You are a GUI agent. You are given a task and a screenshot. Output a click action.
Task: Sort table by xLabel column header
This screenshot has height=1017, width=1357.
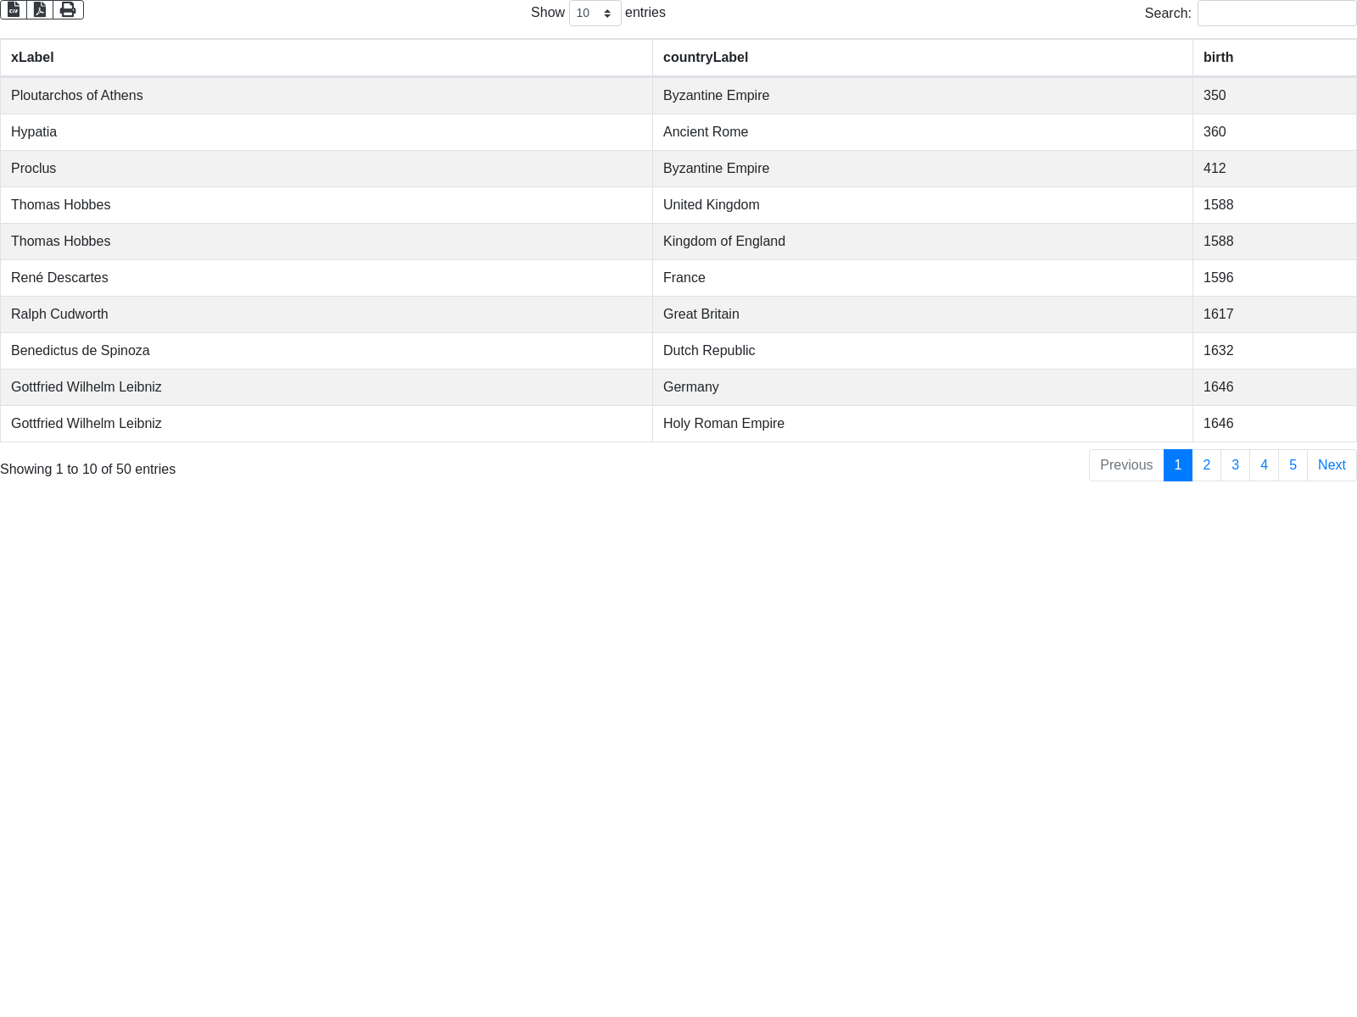32,58
